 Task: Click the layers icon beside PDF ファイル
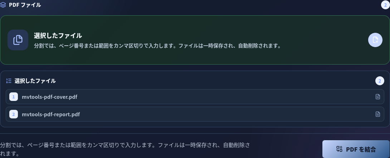point(3,5)
